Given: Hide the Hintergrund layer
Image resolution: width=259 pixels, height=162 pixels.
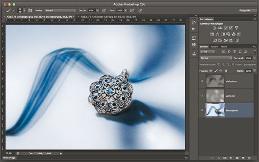Looking at the screenshot, I should coord(202,110).
